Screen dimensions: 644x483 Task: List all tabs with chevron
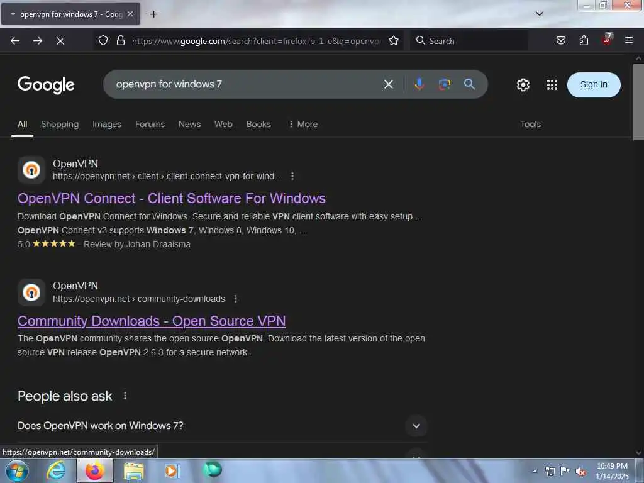539,14
